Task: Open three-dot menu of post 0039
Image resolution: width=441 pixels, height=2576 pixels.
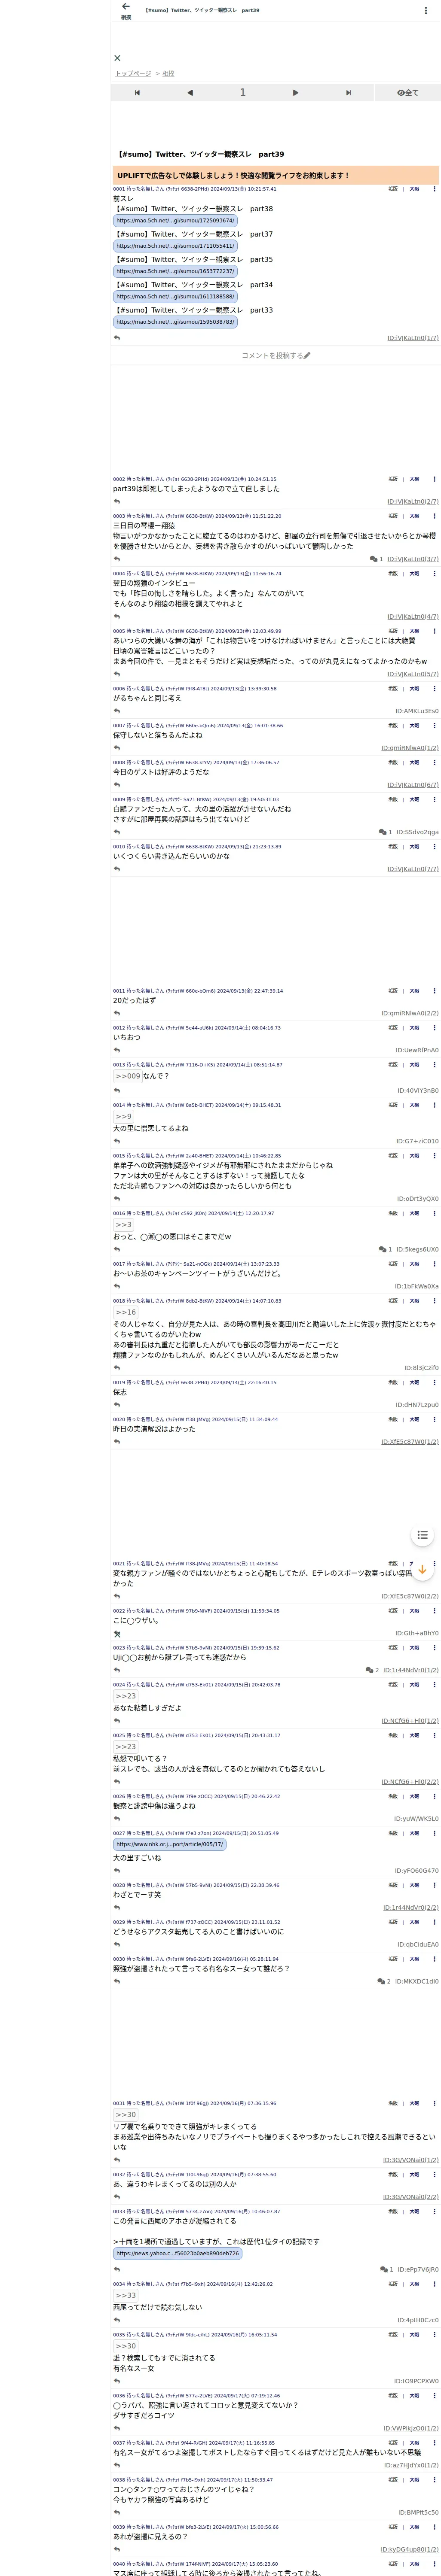Action: [434, 2528]
